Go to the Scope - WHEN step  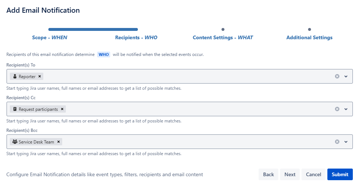point(49,37)
